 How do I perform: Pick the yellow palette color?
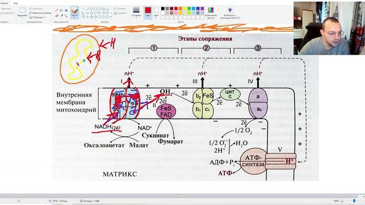tap(185, 9)
